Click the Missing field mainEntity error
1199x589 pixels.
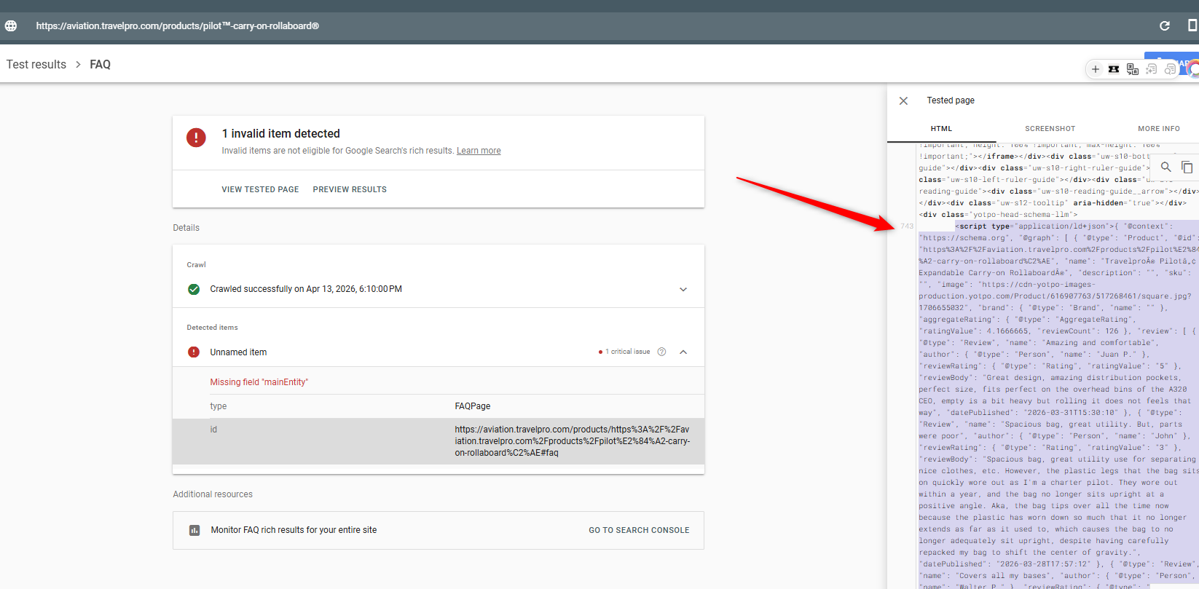259,382
